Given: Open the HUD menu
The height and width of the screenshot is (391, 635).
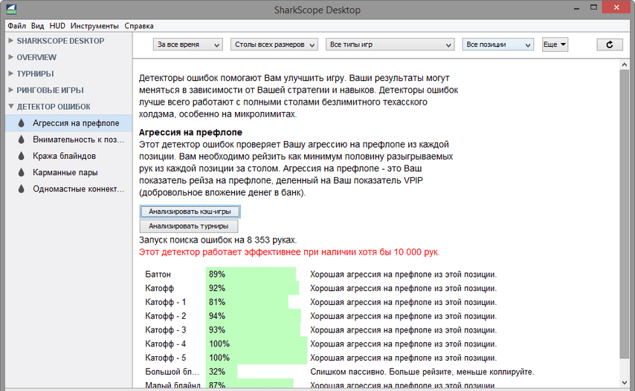Looking at the screenshot, I should (x=57, y=26).
